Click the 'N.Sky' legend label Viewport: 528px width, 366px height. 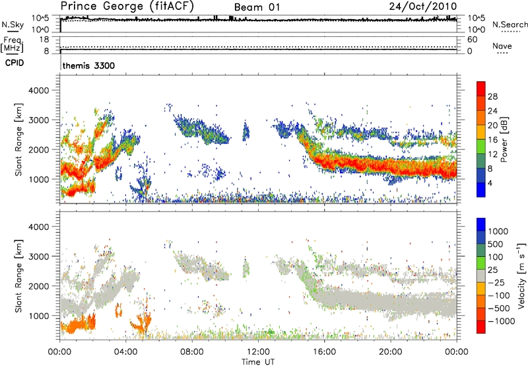(13, 24)
